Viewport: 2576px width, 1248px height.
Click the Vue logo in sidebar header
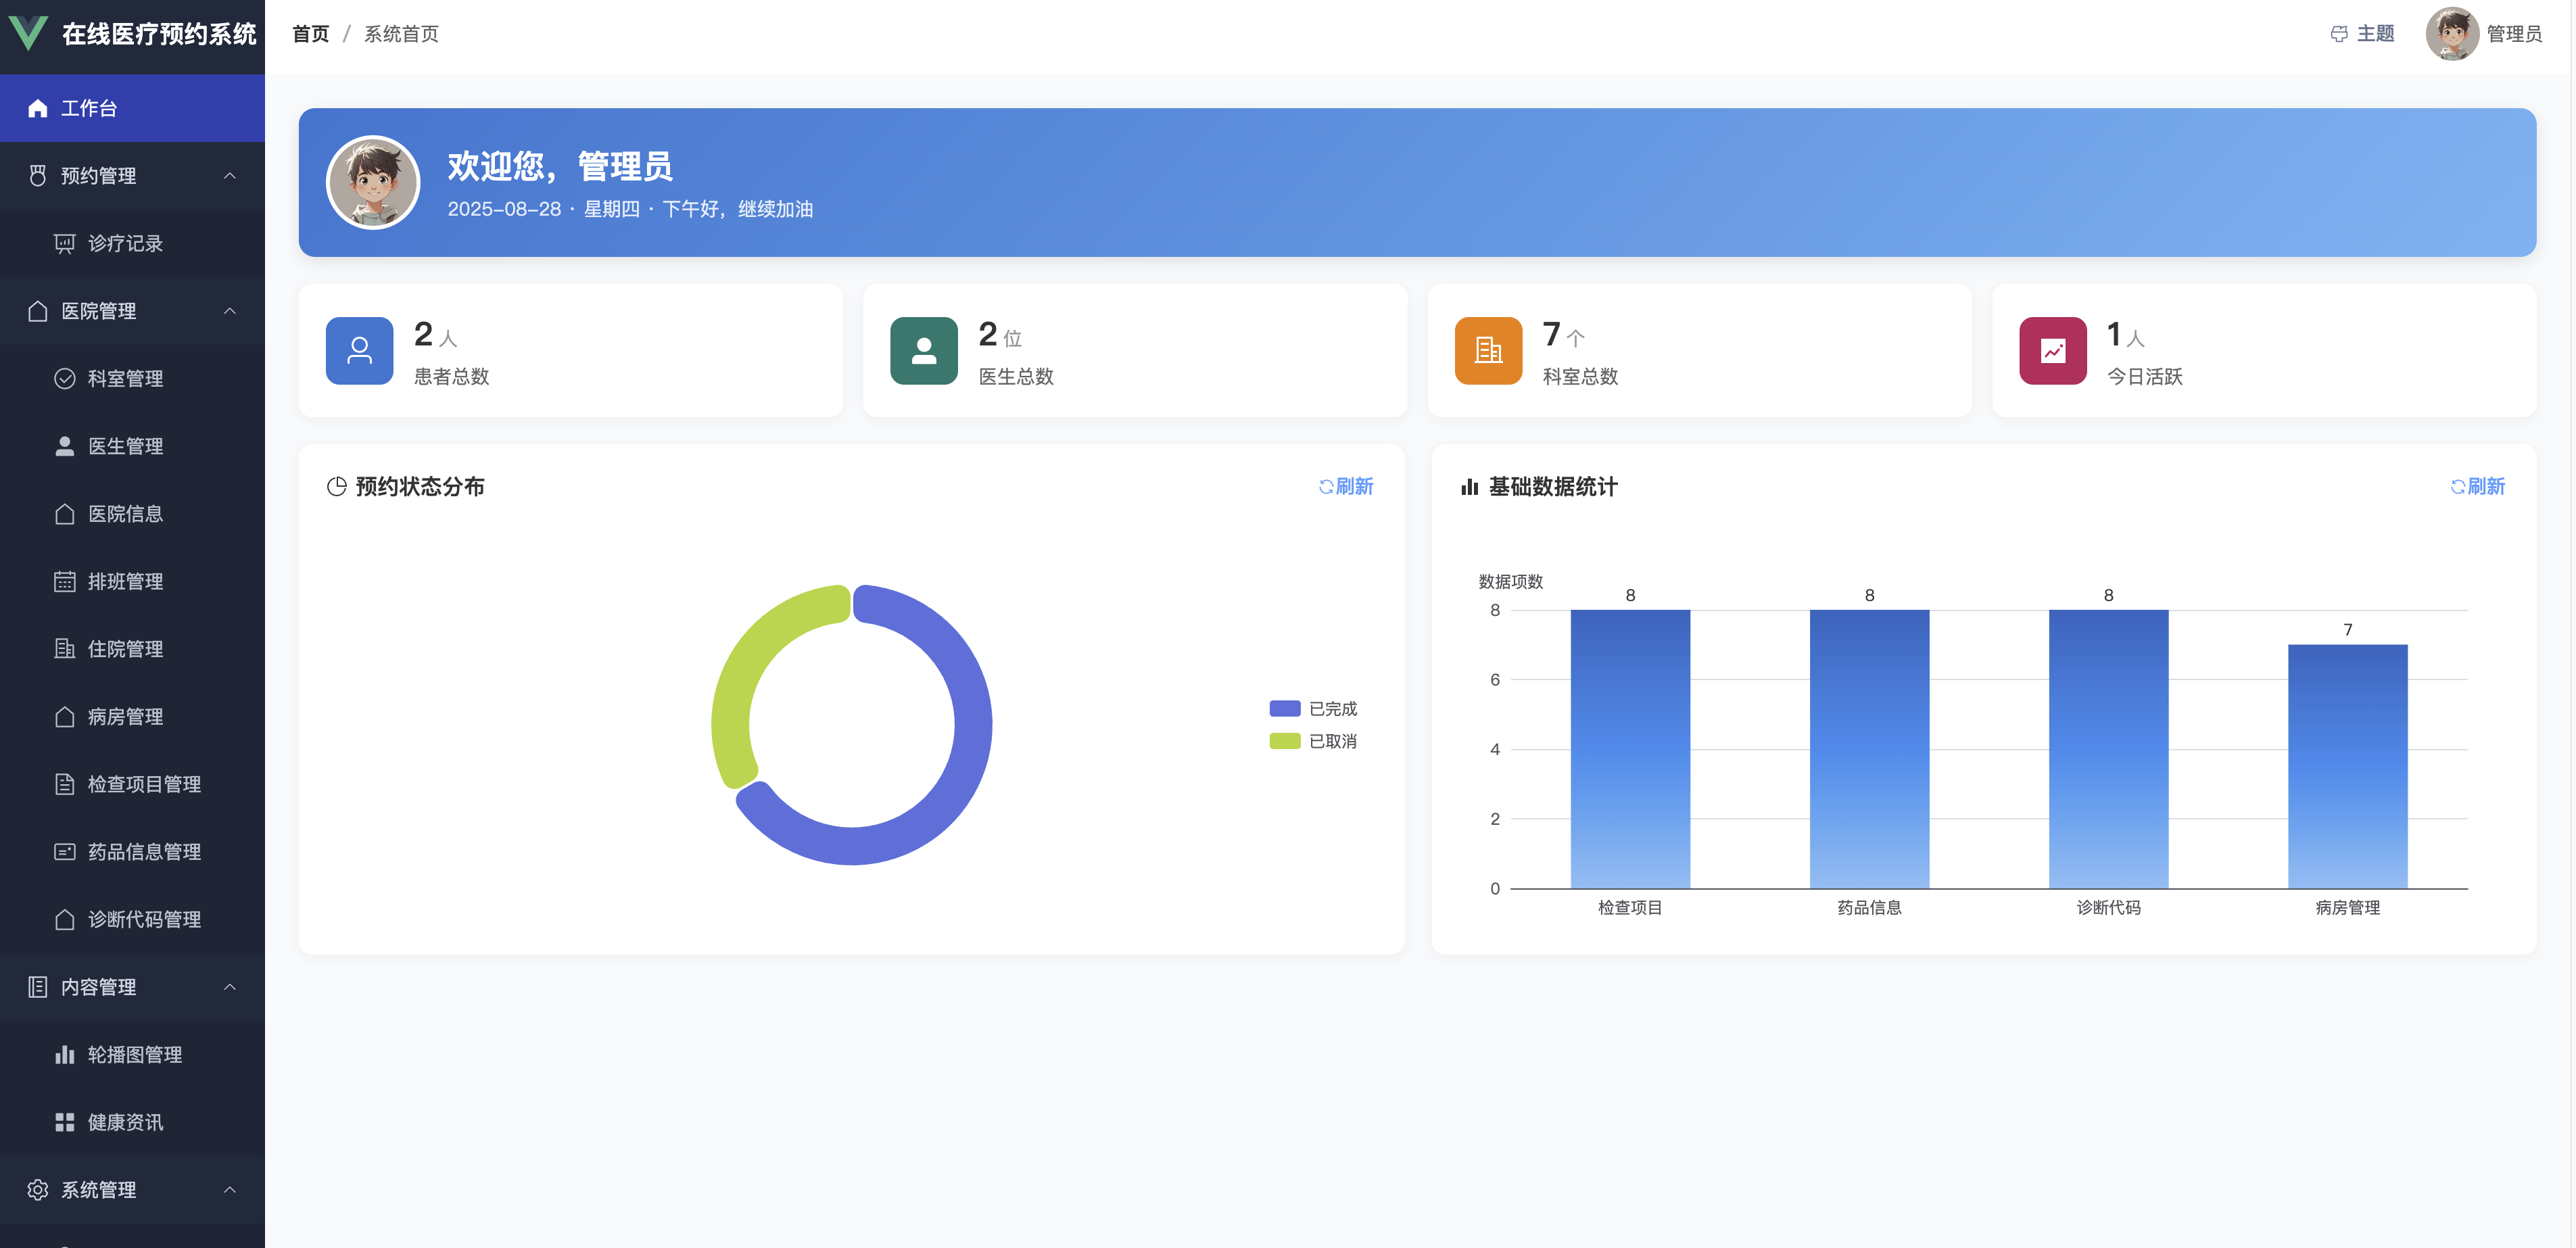click(28, 33)
